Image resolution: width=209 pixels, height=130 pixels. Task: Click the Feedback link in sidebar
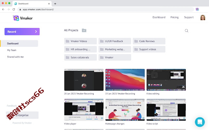pyautogui.click(x=12, y=106)
